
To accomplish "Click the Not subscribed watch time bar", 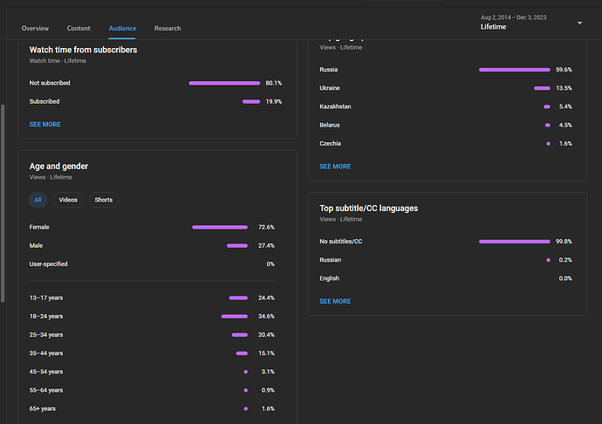I will point(224,83).
